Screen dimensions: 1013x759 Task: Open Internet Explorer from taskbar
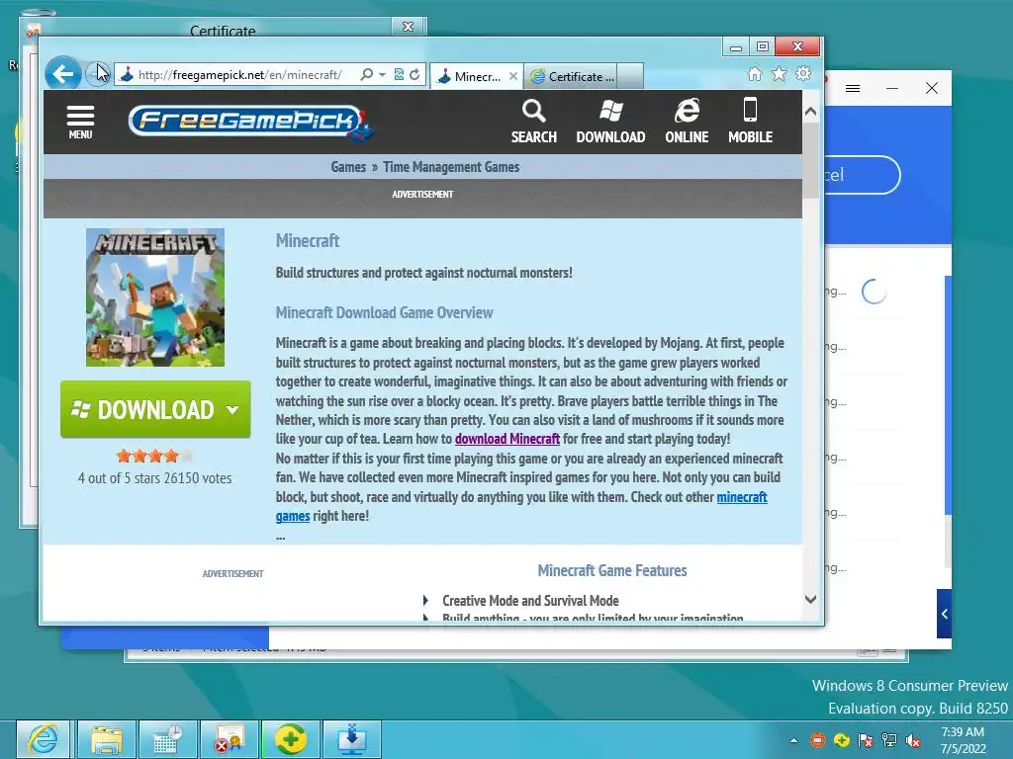tap(43, 739)
